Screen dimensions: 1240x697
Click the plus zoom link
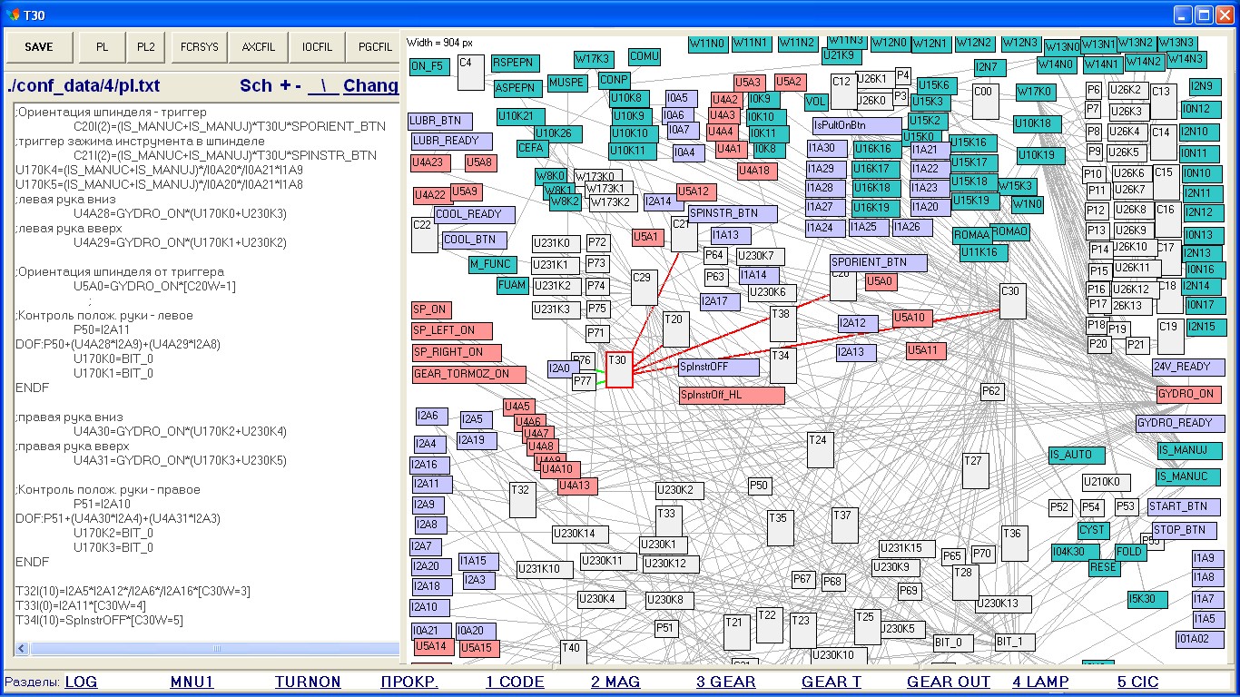[x=285, y=85]
